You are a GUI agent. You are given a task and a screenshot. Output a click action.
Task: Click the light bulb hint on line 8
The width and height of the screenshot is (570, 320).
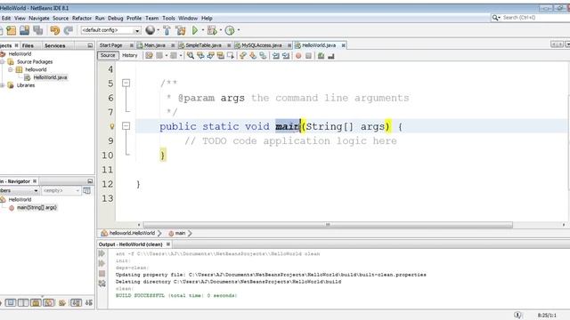click(111, 126)
